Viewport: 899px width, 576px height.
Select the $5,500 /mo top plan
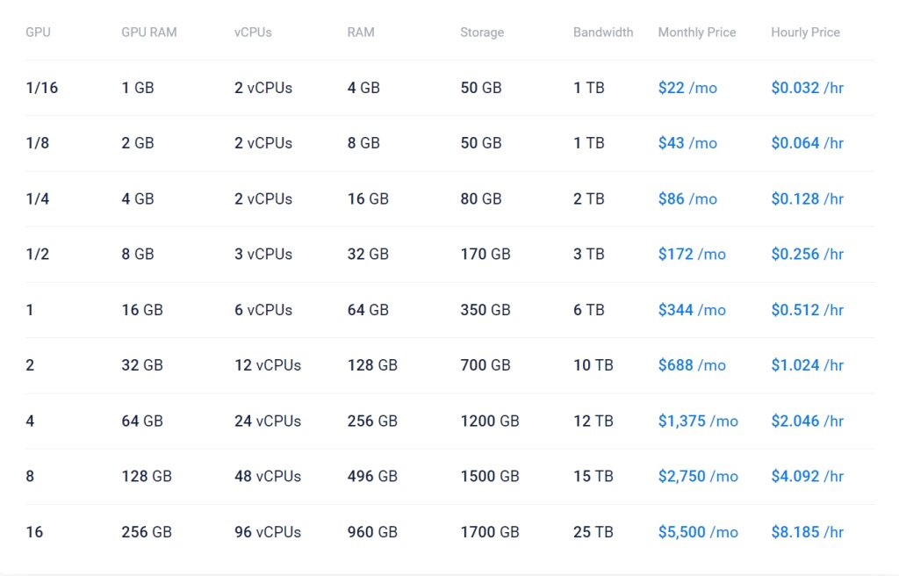point(698,532)
